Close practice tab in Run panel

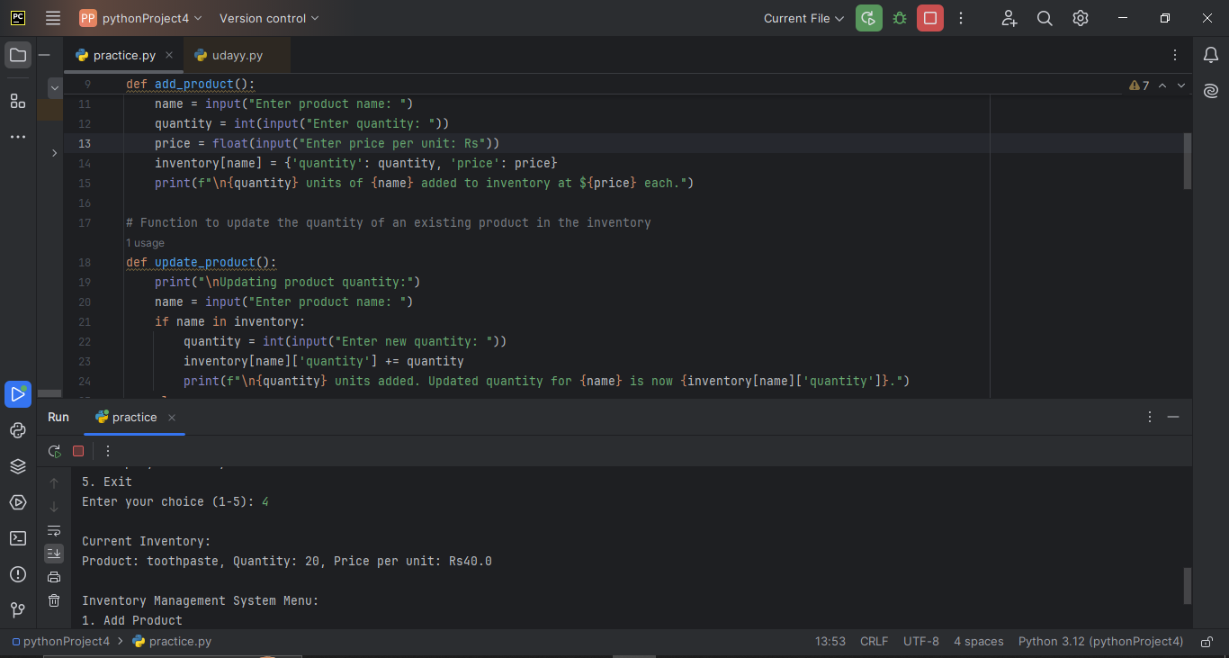[172, 418]
